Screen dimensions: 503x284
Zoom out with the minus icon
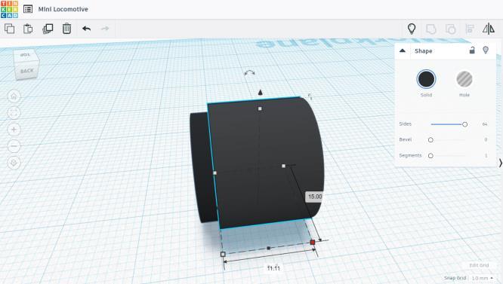click(14, 146)
